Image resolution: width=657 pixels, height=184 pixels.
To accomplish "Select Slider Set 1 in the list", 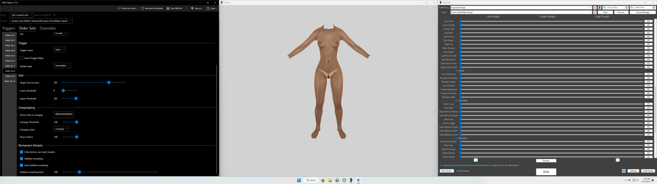I will (10, 35).
